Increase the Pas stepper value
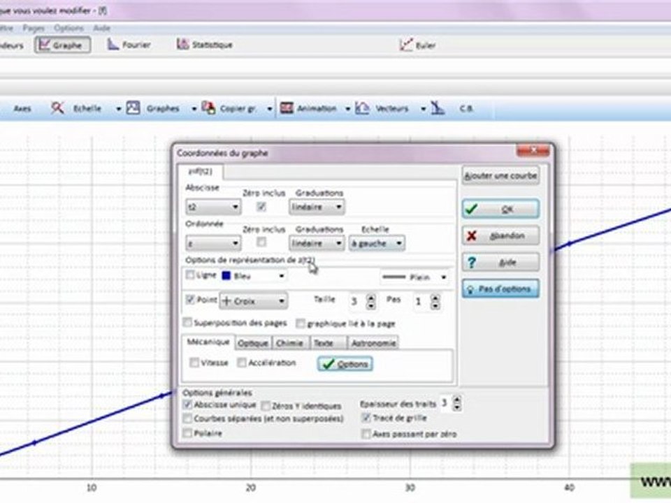671x503 pixels. click(x=435, y=298)
